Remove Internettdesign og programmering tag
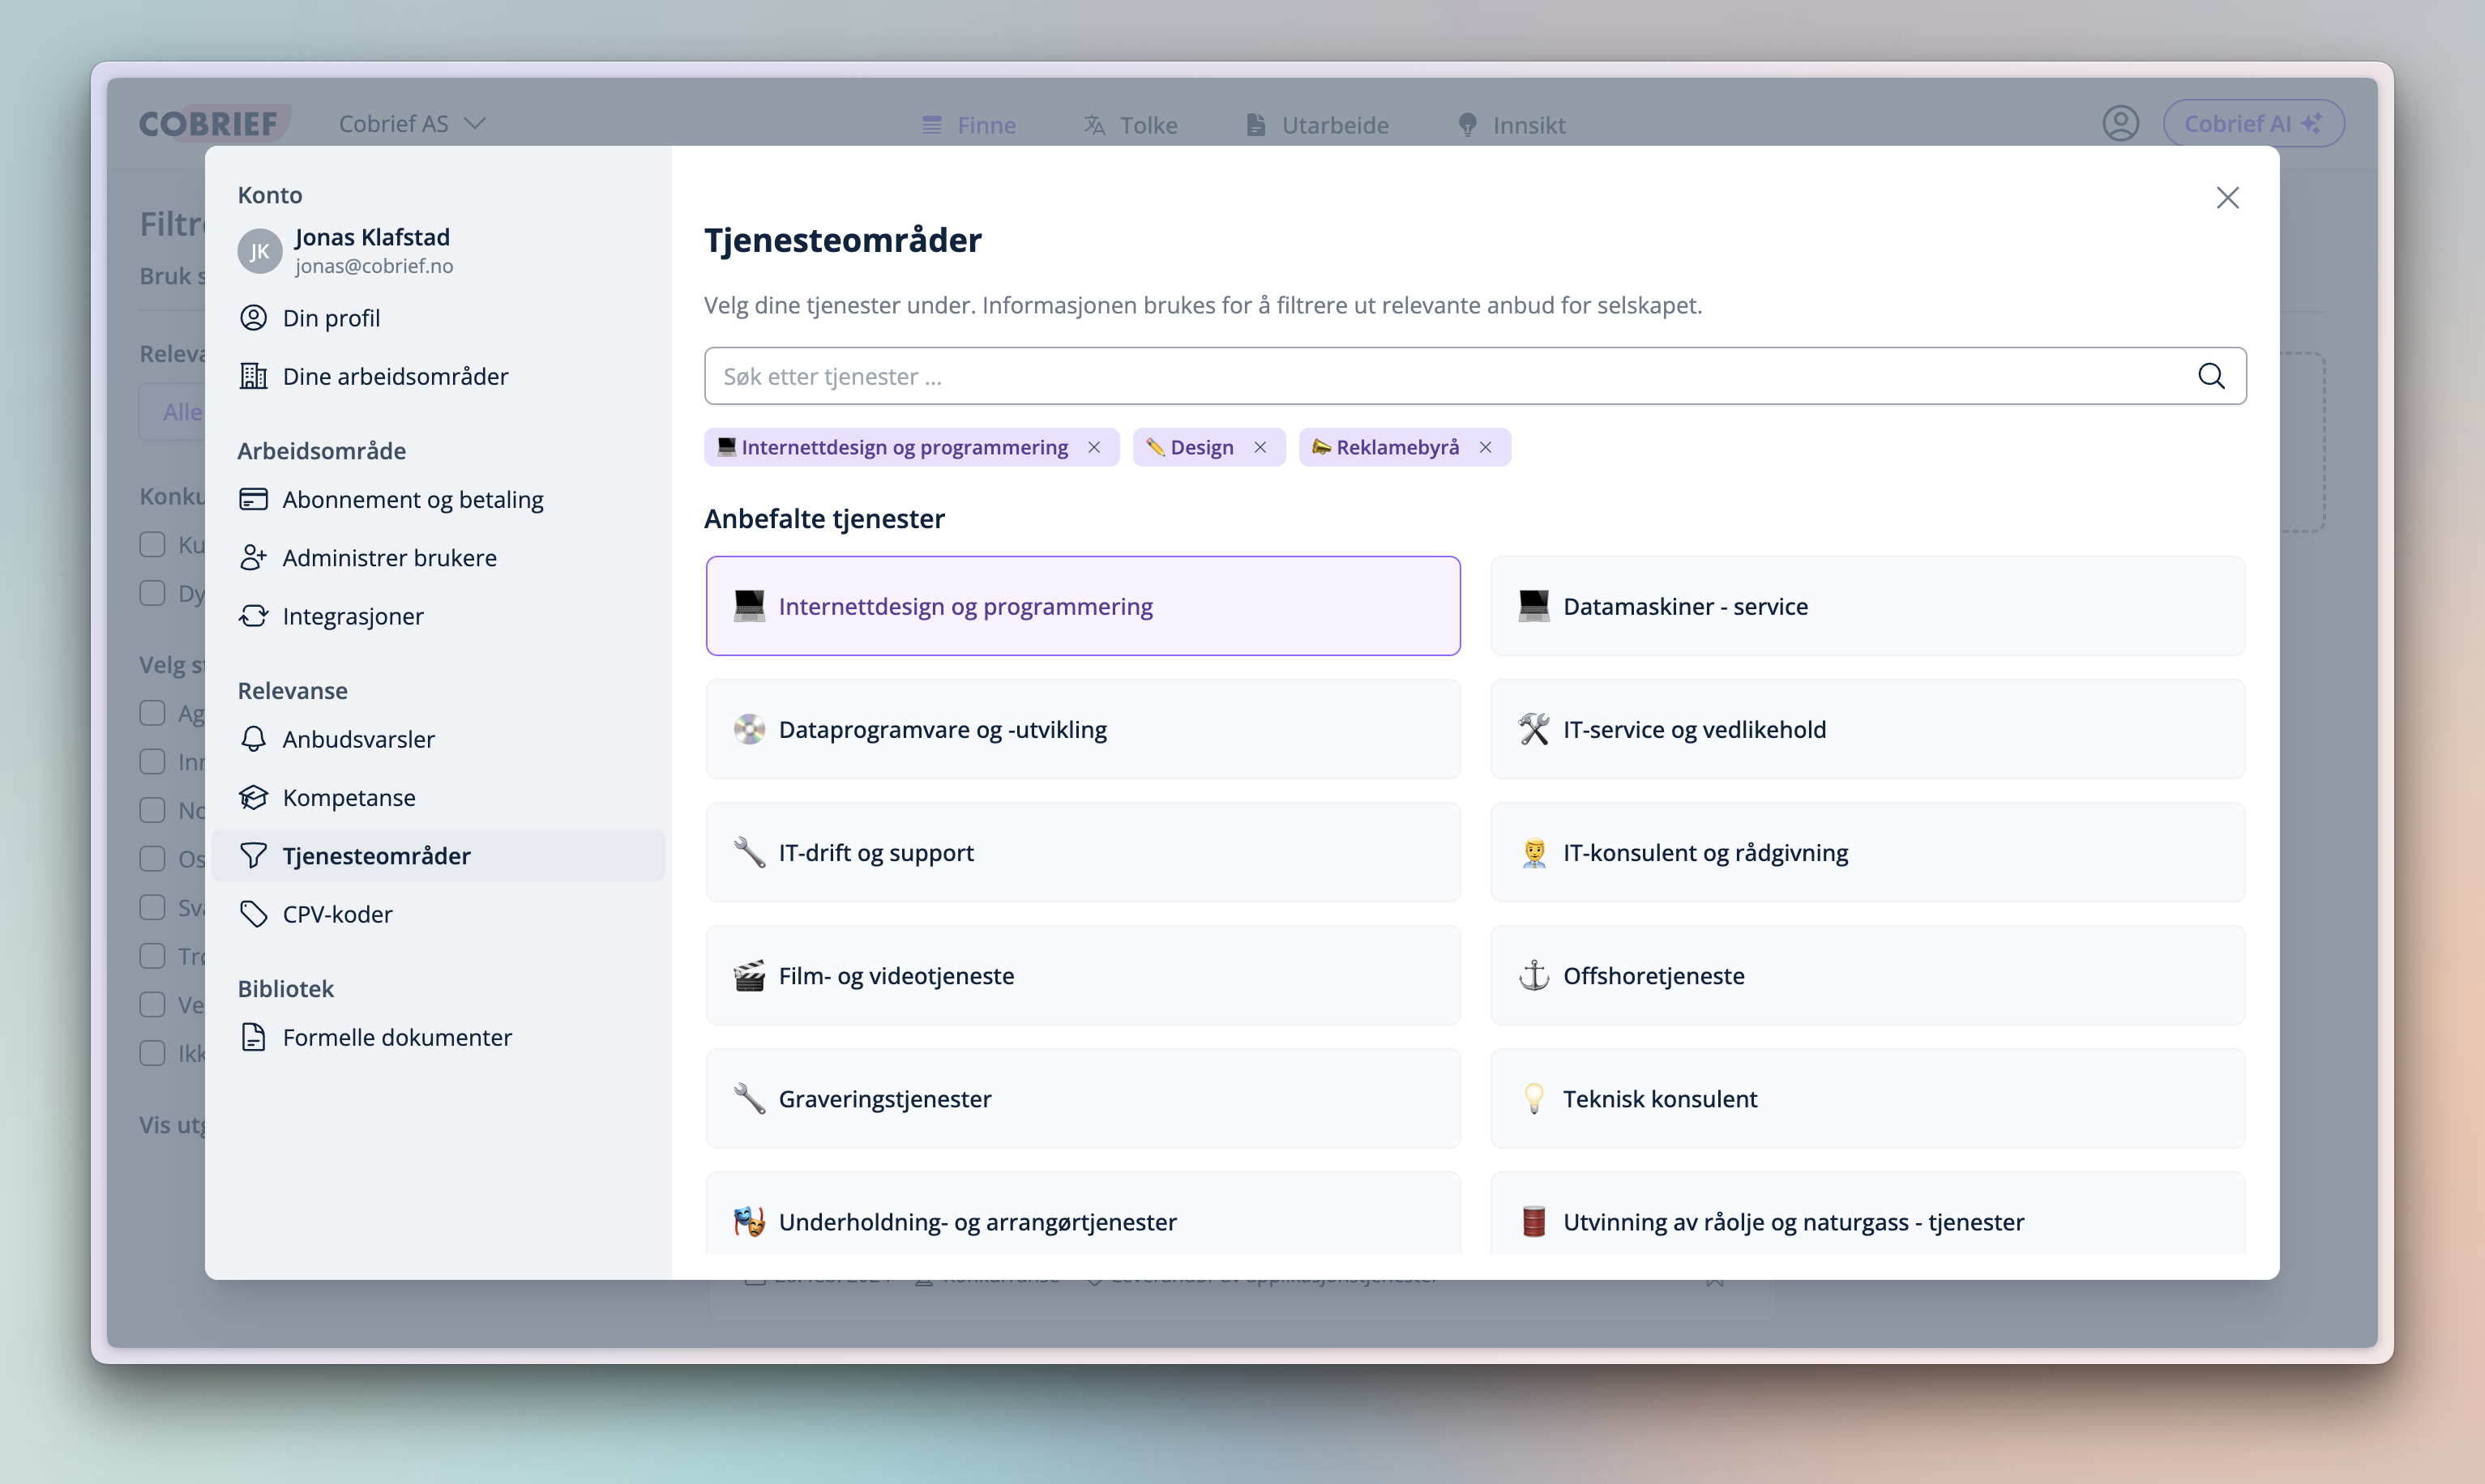 pyautogui.click(x=1094, y=447)
